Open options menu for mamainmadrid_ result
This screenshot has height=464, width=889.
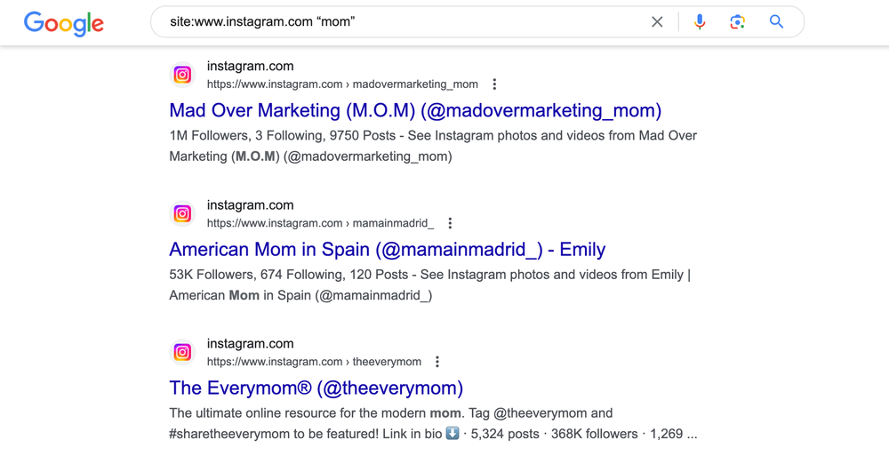click(x=450, y=223)
